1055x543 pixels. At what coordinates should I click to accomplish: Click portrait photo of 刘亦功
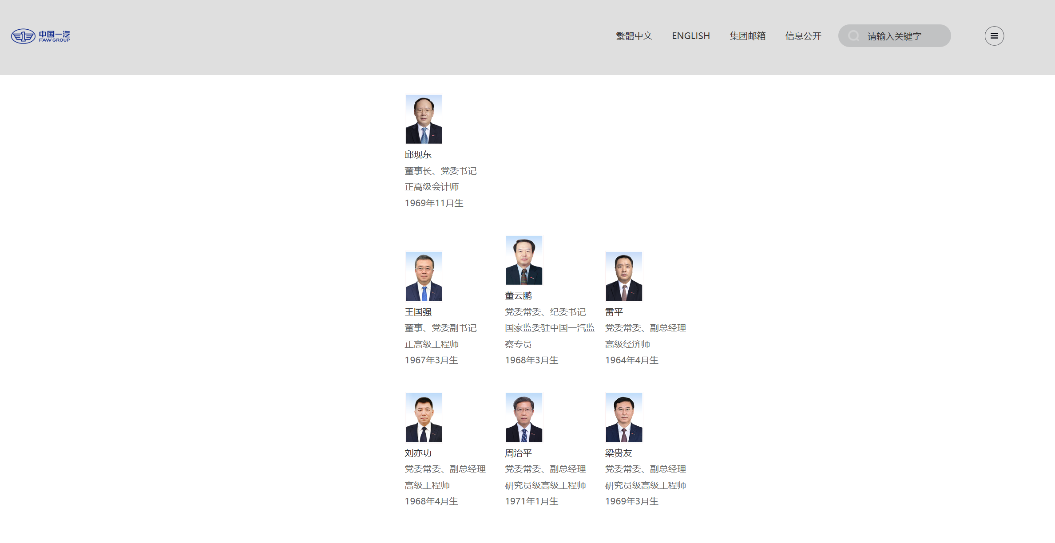coord(424,417)
